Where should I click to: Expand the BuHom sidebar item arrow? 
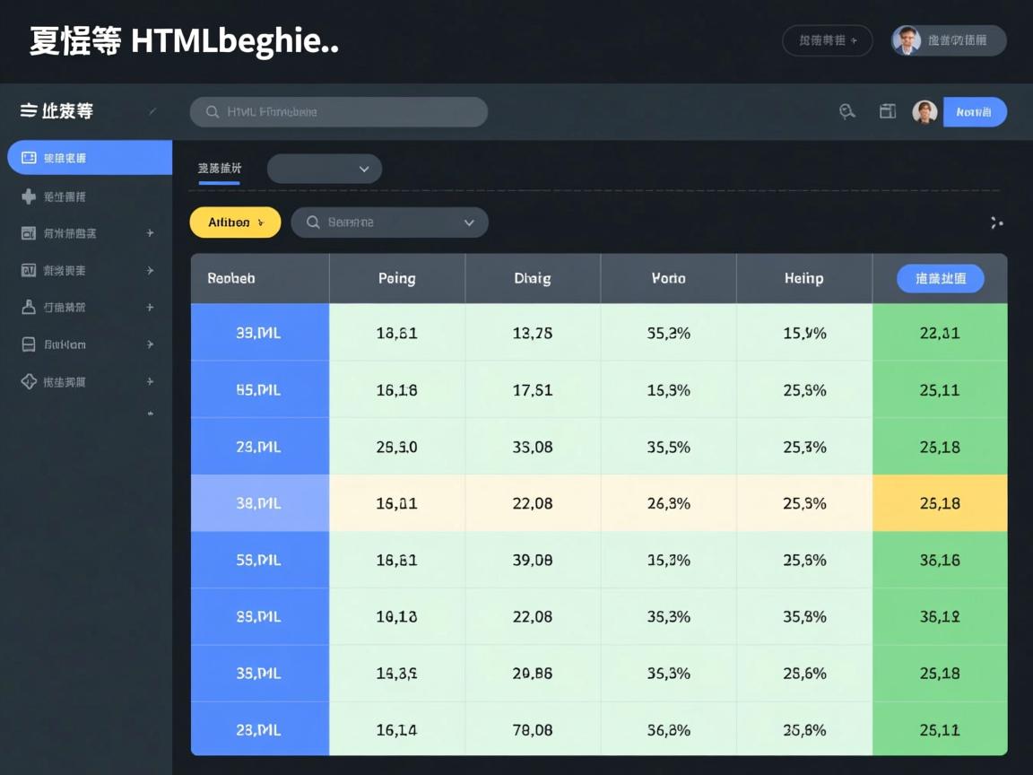click(150, 344)
